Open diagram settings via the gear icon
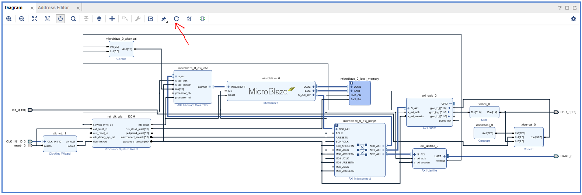 574,19
